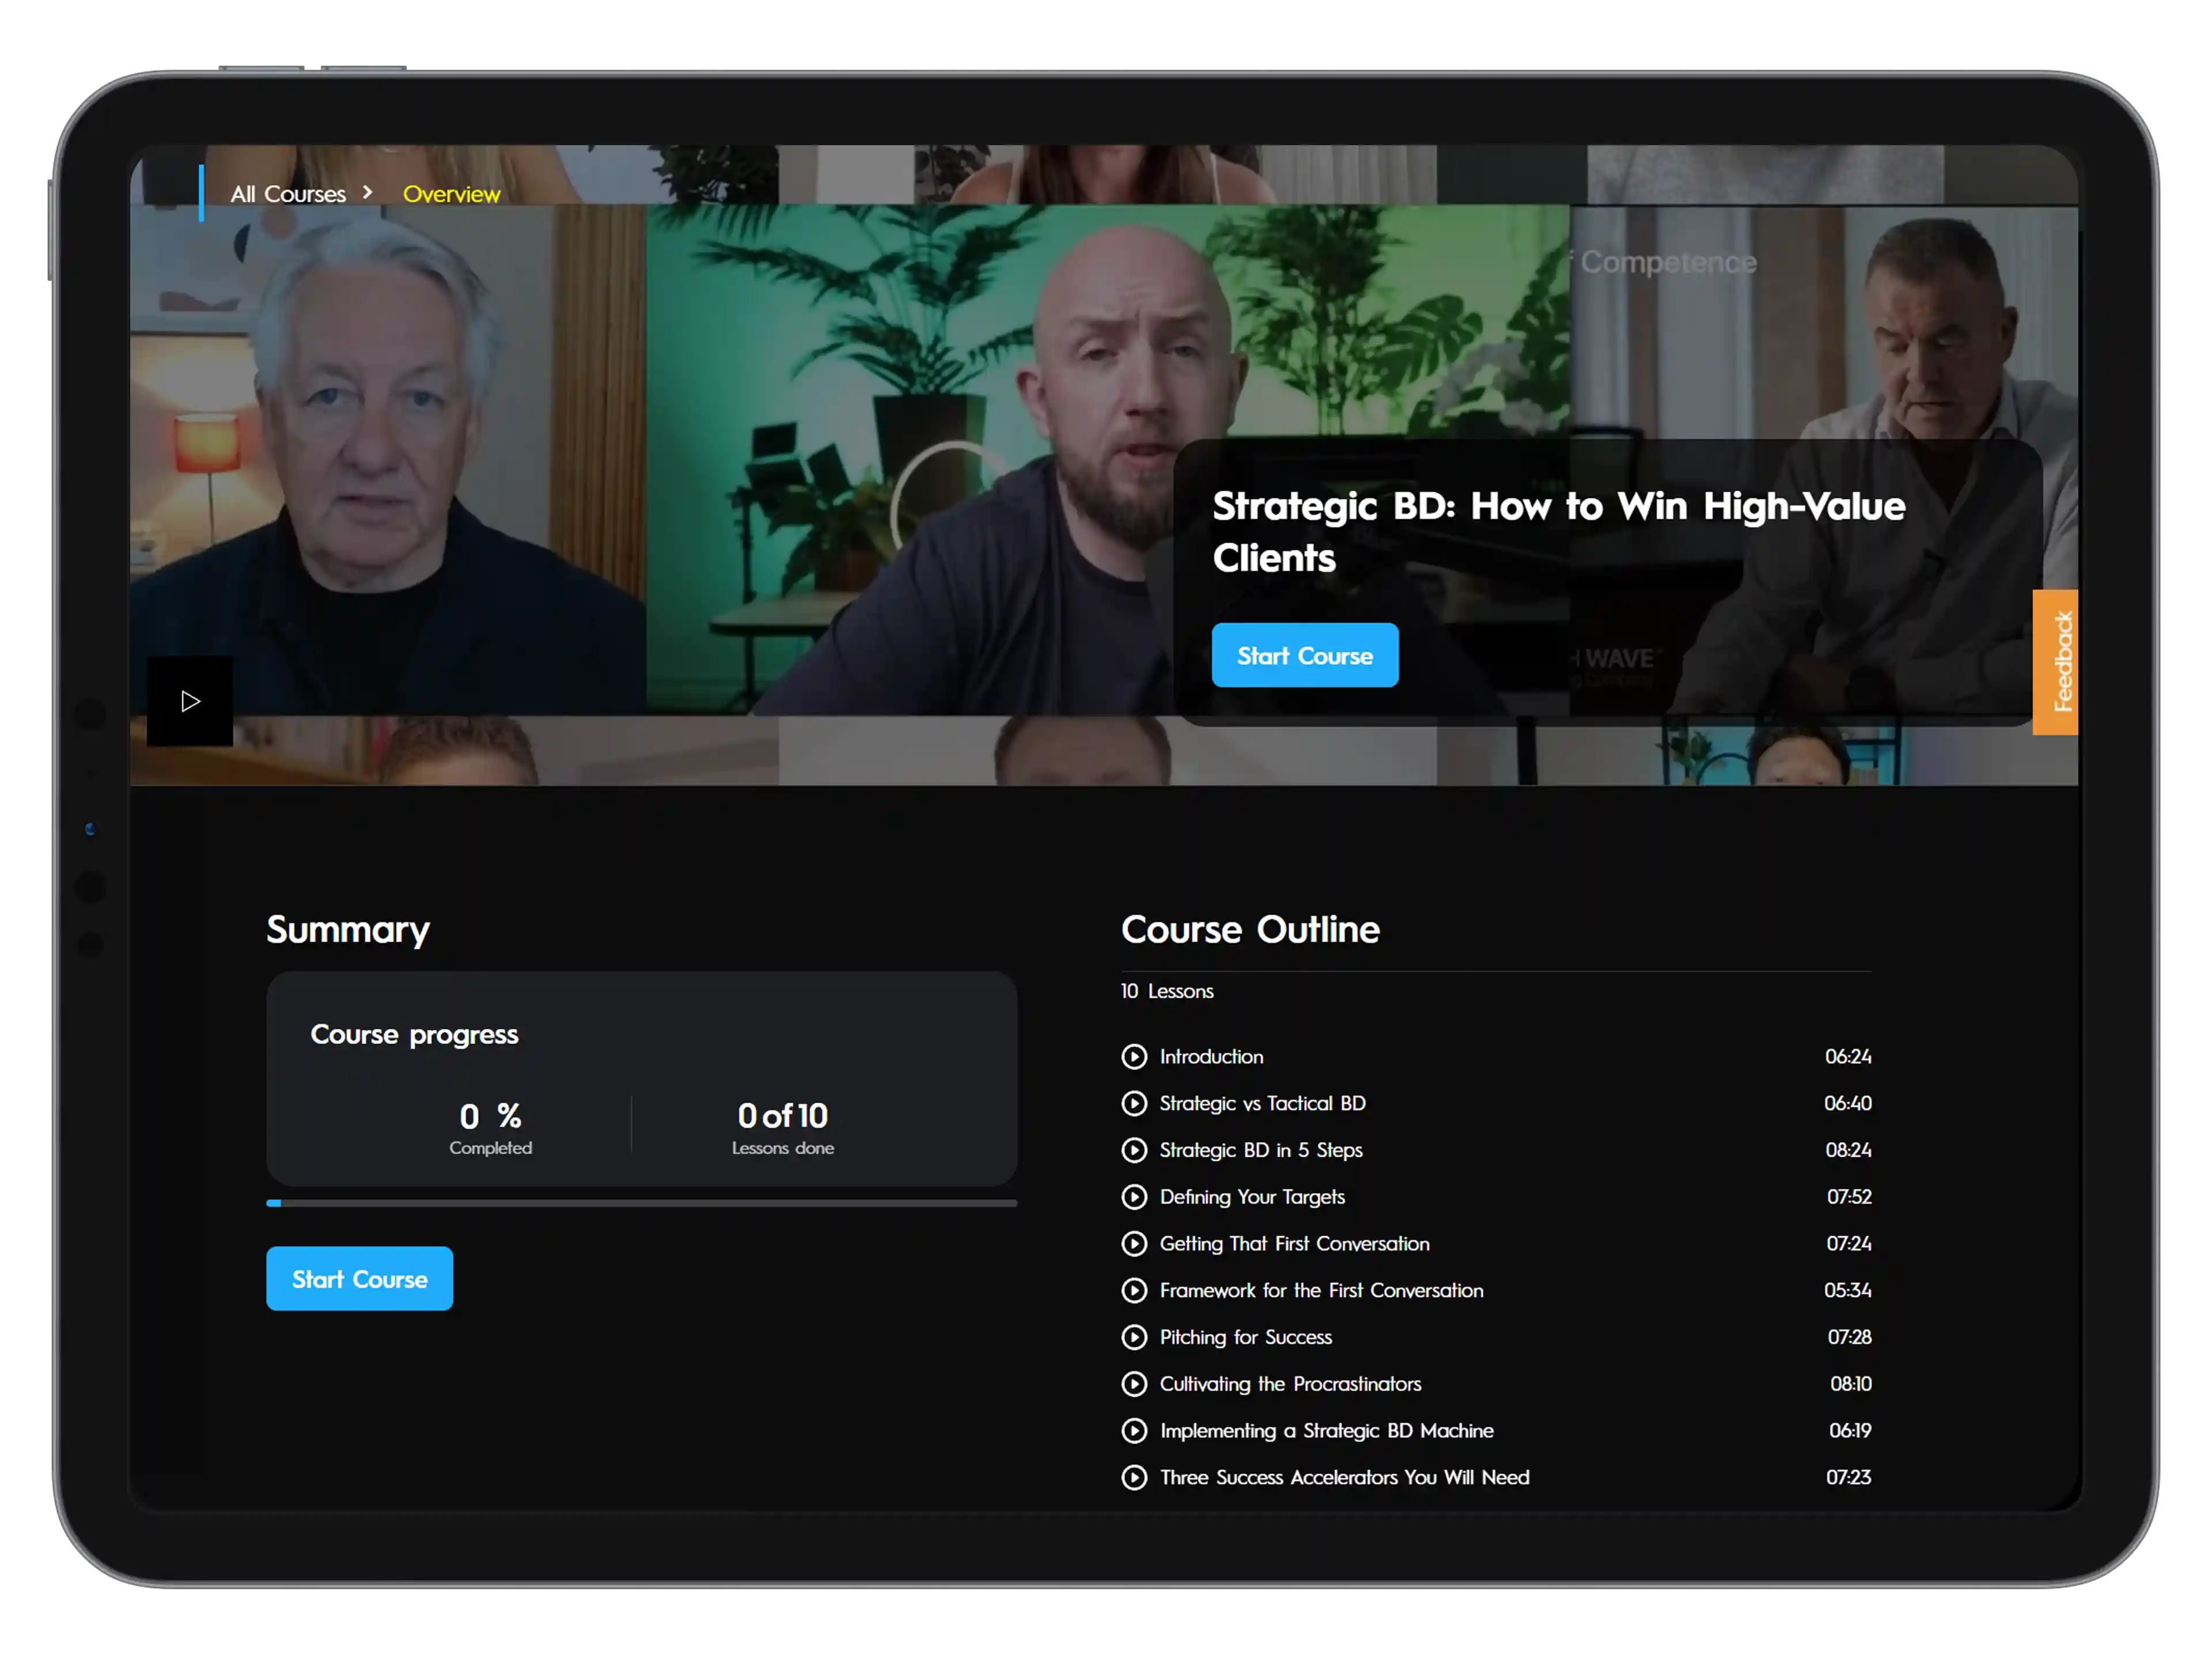Open Implementing a Strategic BD Machine lesson
This screenshot has width=2212, height=1659.
[1326, 1431]
